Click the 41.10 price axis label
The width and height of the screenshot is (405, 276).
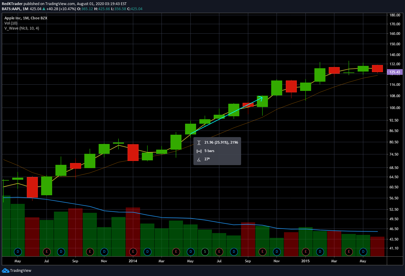(394, 248)
